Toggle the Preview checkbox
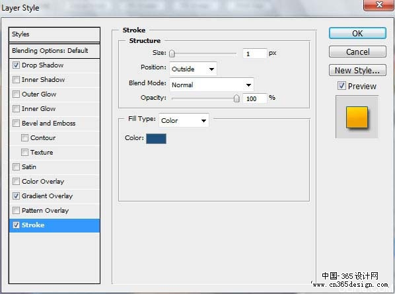Image resolution: width=395 pixels, height=294 pixels. pyautogui.click(x=341, y=86)
